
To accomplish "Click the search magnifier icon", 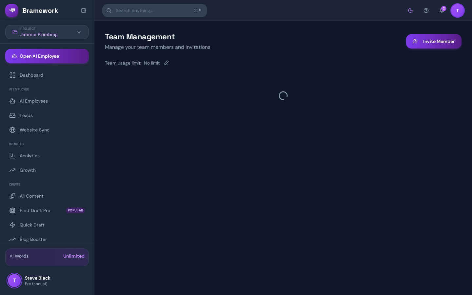I will click(x=109, y=10).
